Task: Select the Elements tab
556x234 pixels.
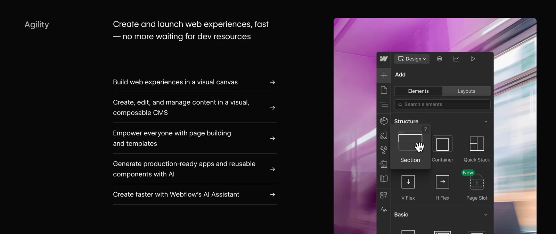Action: (x=418, y=91)
